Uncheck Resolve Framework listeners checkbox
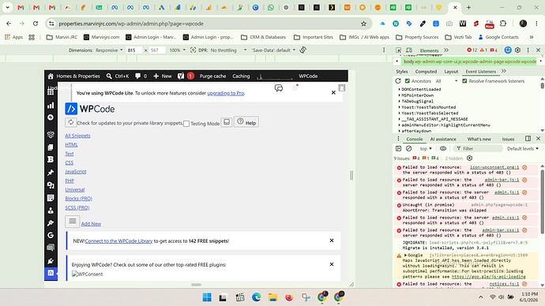Image resolution: width=545 pixels, height=306 pixels. 464,80
